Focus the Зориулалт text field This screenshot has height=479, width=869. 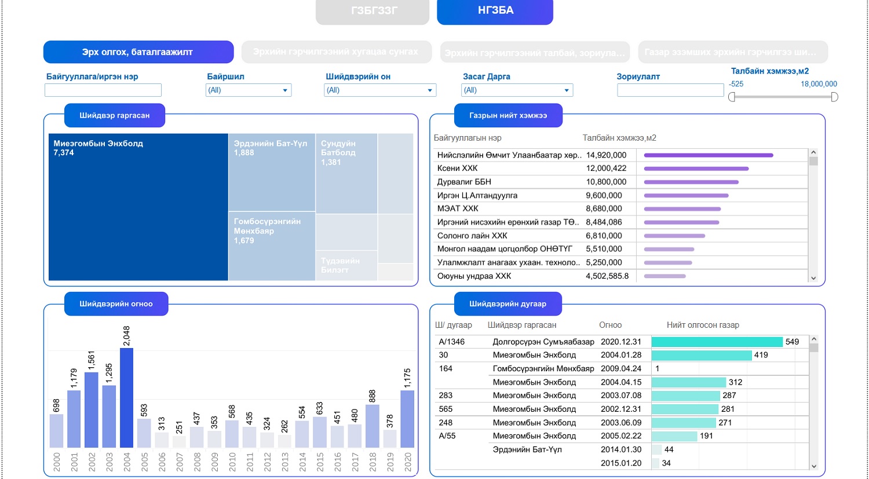coord(670,90)
